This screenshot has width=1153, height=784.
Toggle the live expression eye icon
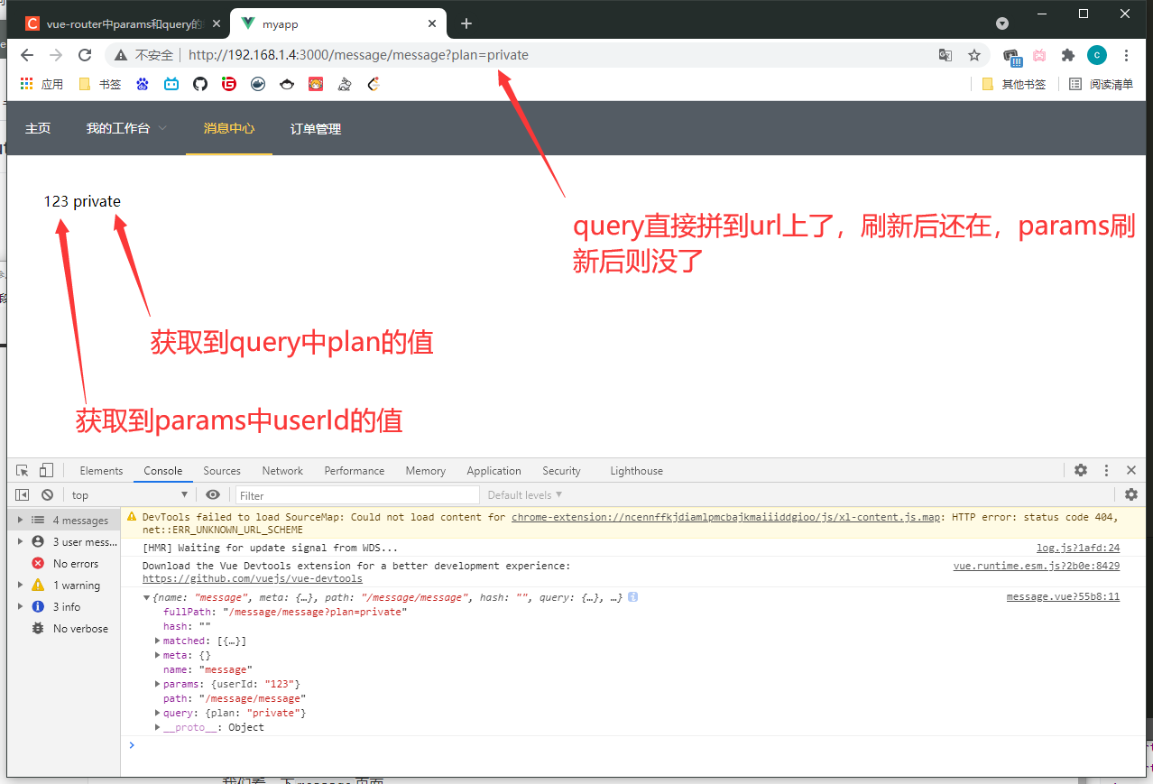[213, 494]
